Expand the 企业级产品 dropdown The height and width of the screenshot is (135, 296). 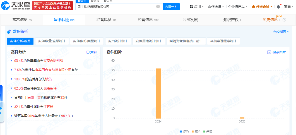[x=238, y=7]
